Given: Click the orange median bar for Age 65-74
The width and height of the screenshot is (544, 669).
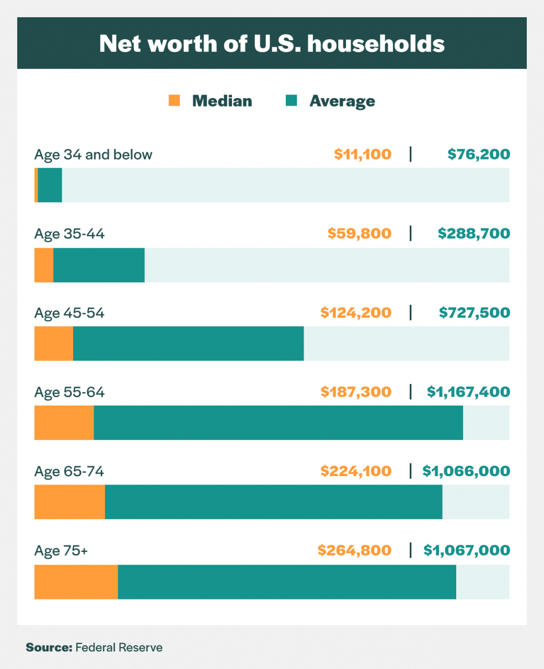Looking at the screenshot, I should pos(70,502).
